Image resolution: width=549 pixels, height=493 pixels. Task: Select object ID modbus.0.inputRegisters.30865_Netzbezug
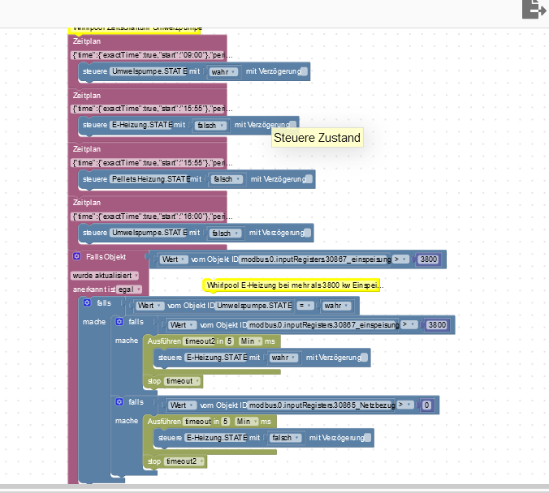tap(322, 405)
